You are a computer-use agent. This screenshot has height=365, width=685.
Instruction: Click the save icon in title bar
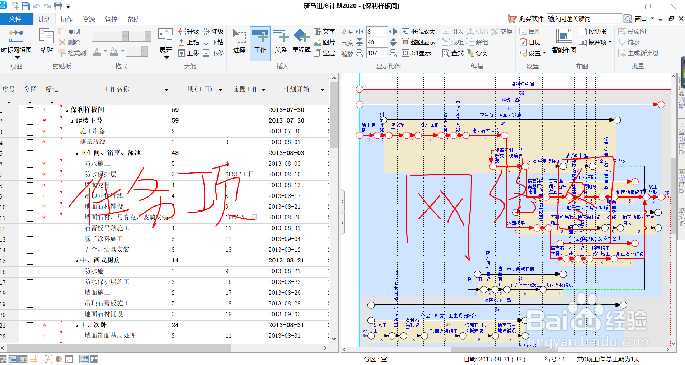(x=25, y=6)
